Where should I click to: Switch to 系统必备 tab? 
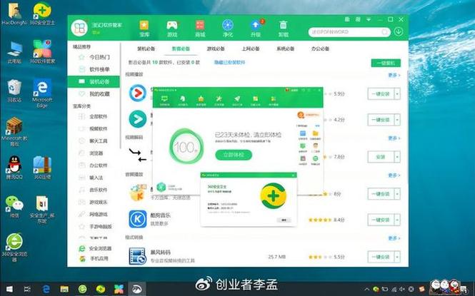pos(286,49)
